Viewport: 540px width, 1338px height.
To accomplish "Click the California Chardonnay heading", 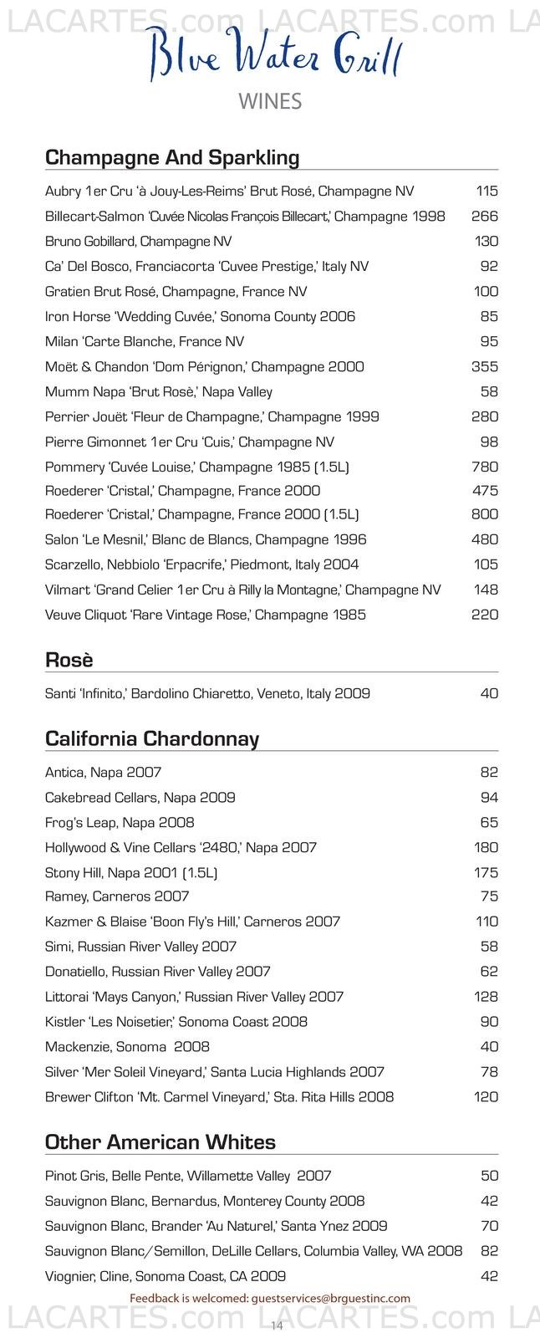I will 152,738.
